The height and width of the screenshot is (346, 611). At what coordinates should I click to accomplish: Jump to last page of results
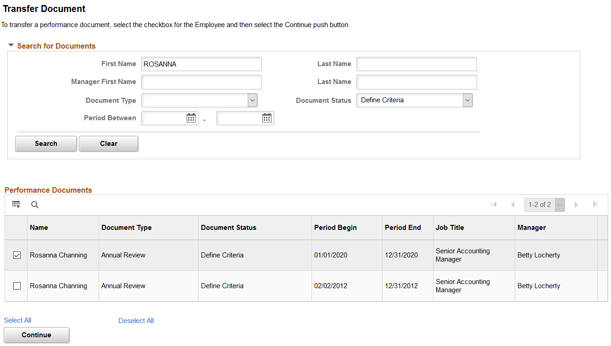(x=595, y=205)
